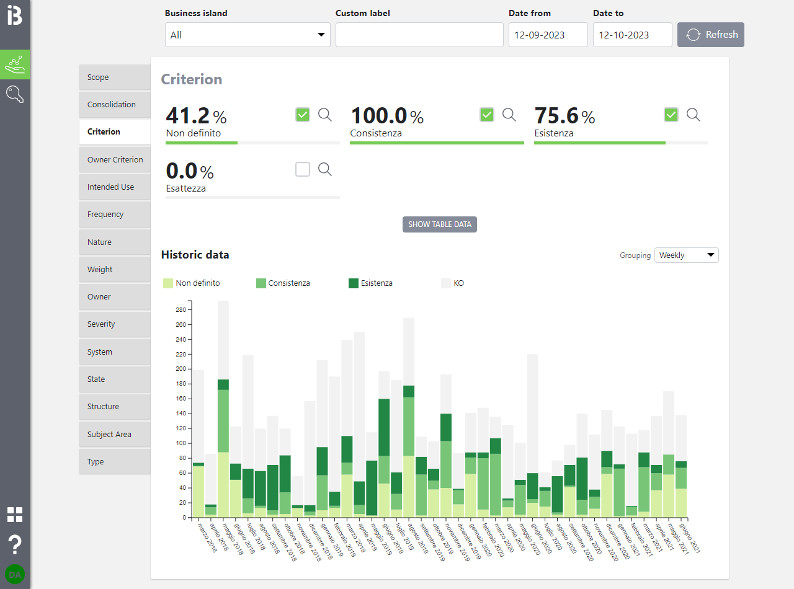Enable the Esattezza checkbox
This screenshot has height=589, width=794.
[303, 169]
